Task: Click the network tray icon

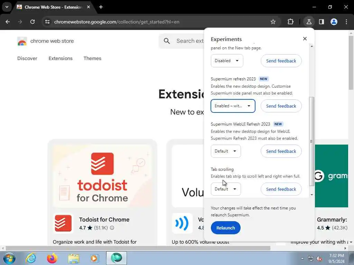Action: pos(311,259)
